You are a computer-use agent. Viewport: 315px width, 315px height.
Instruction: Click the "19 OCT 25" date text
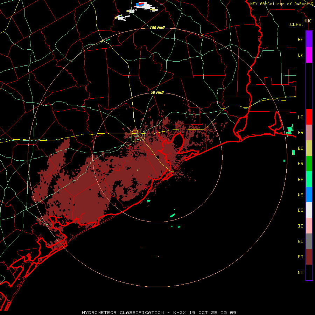(203, 313)
